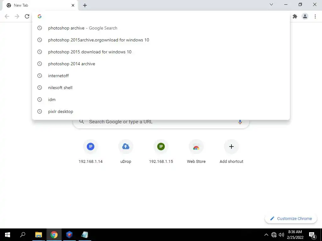
Task: Open Windows taskbar search
Action: [23, 235]
